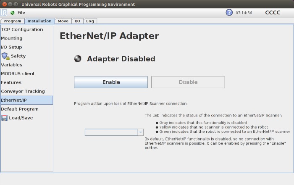Open the Load/Save entry
Image resolution: width=294 pixels, height=185 pixels.
pos(26,118)
